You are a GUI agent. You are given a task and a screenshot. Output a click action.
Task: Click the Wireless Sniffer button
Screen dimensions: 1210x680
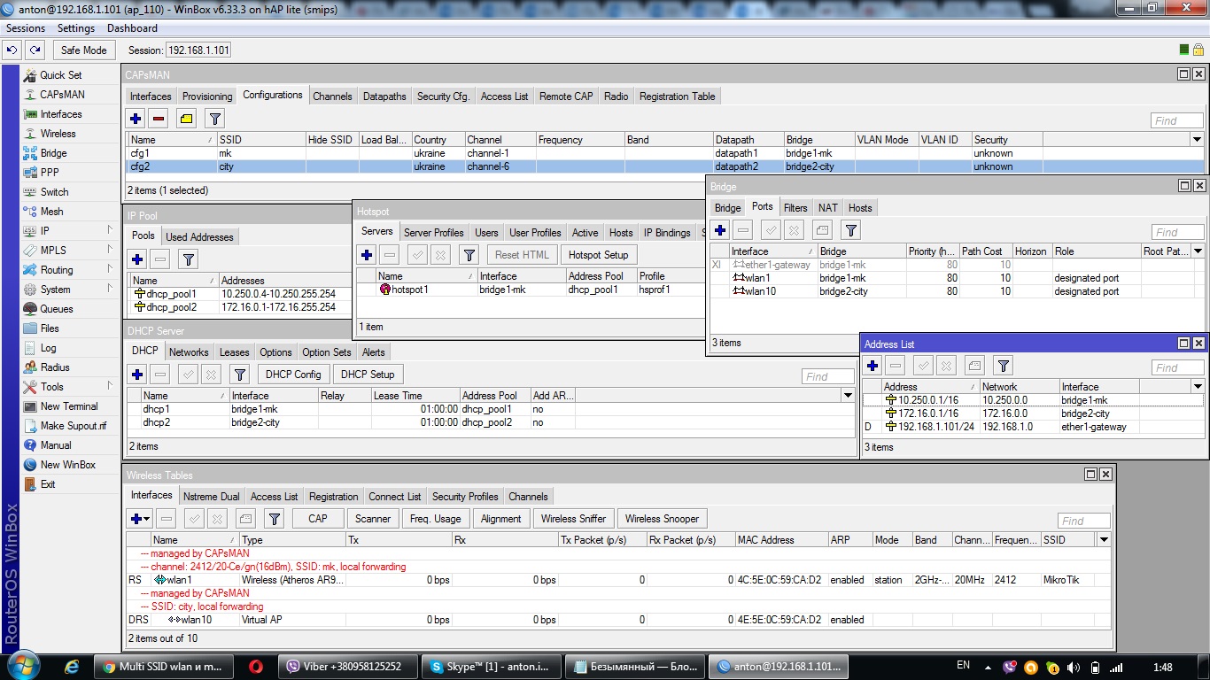[573, 519]
